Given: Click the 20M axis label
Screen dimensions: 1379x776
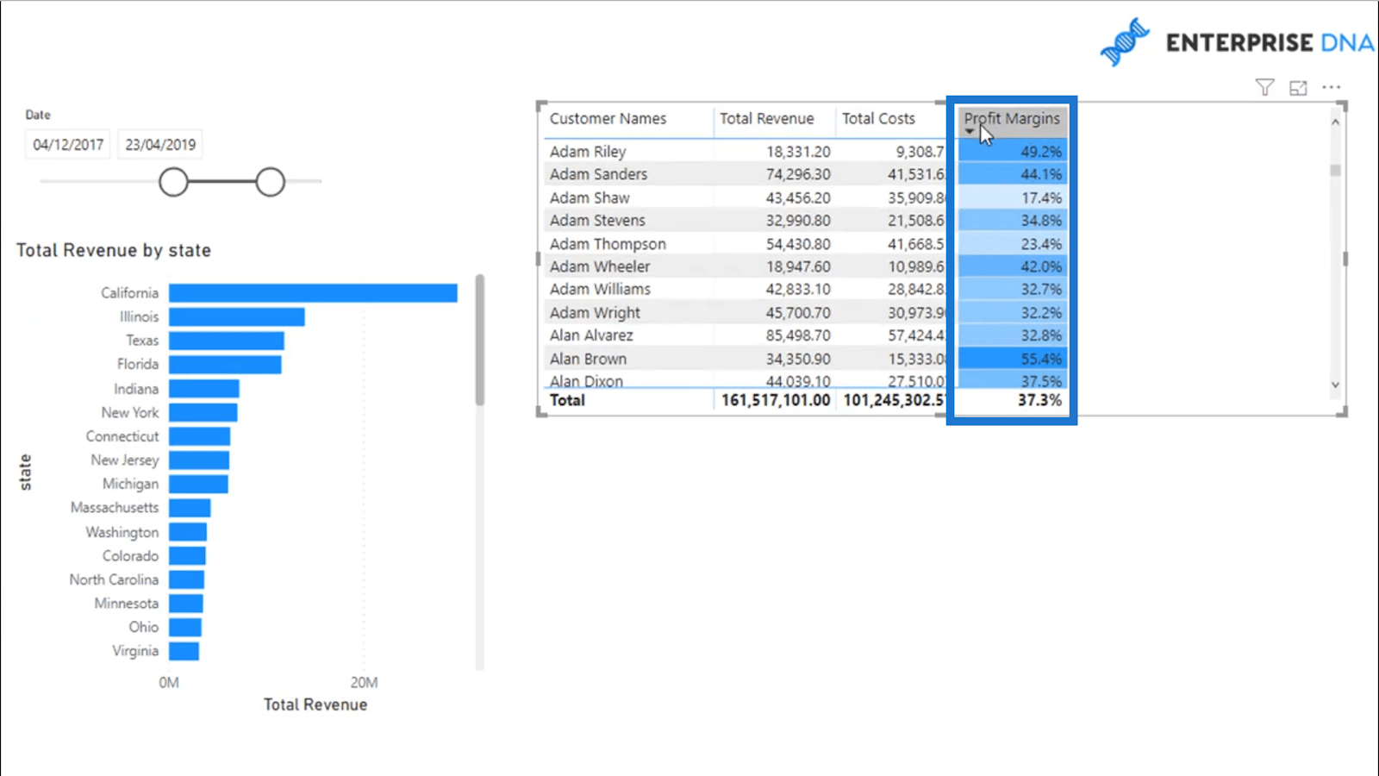Looking at the screenshot, I should tap(364, 683).
